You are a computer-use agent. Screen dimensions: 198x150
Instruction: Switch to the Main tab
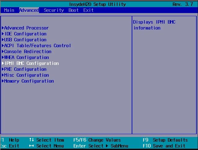[x=9, y=10]
